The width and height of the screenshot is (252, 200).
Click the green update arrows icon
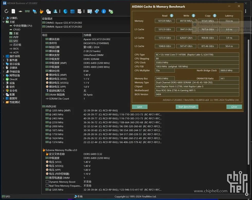[111, 11]
